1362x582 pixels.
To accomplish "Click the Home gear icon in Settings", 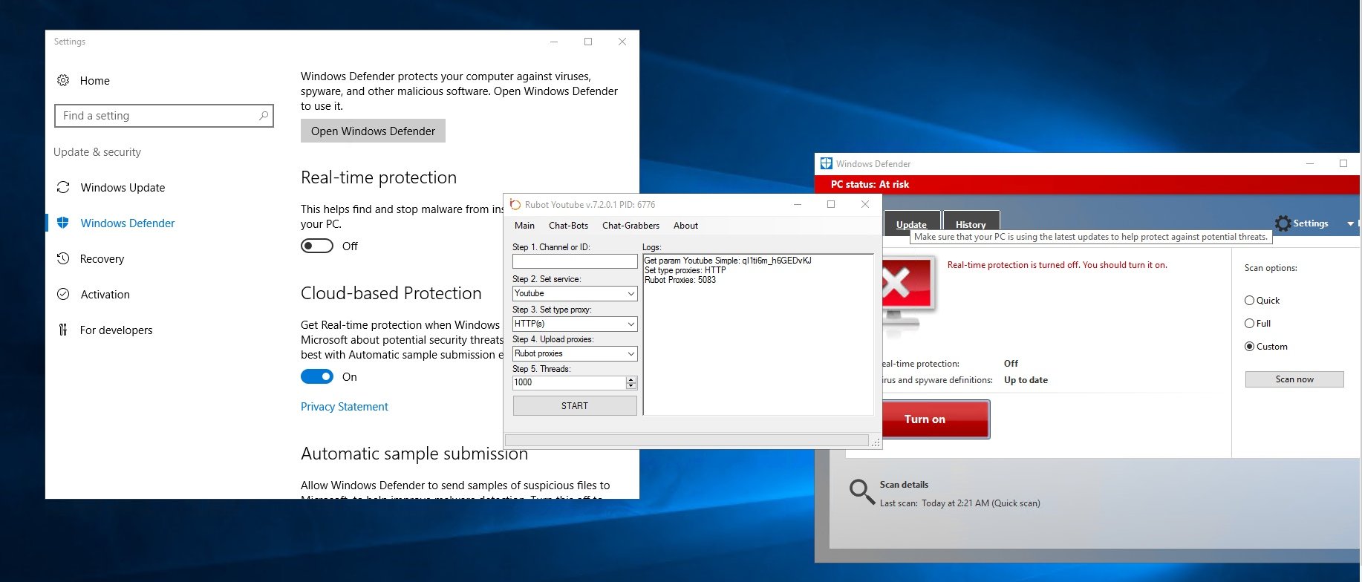I will pyautogui.click(x=63, y=80).
